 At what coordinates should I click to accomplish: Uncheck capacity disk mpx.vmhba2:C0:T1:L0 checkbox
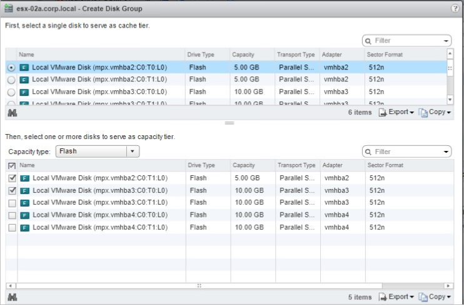(11, 178)
